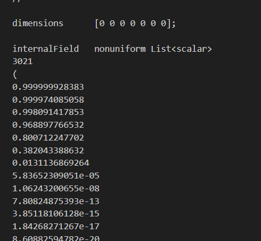The height and width of the screenshot is (241, 261).
Task: Click the value 0.998091417853
Action: point(48,112)
